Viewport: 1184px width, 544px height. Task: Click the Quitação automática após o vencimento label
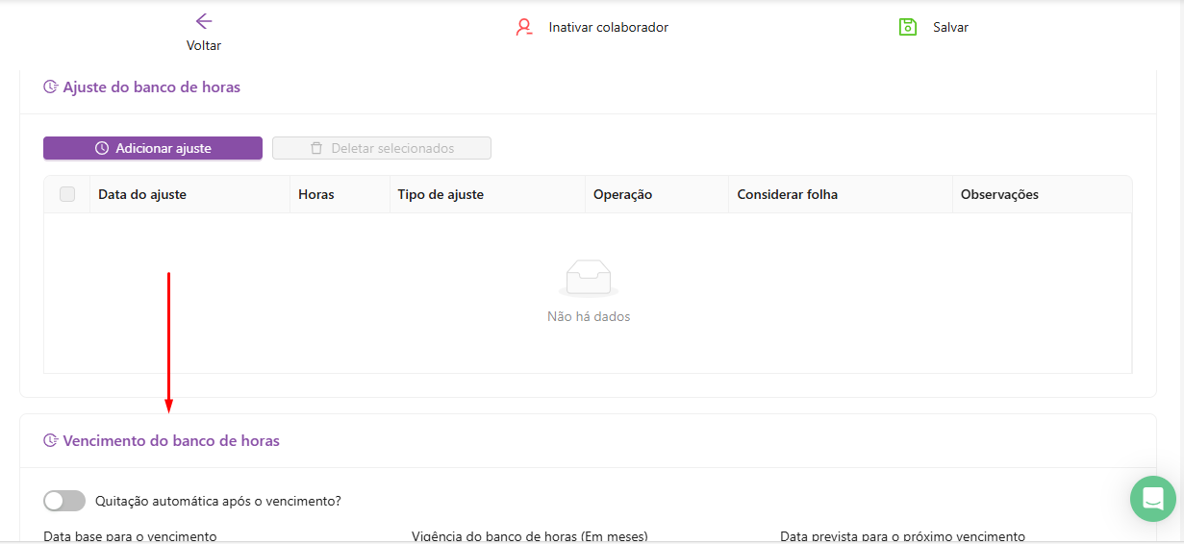[218, 501]
